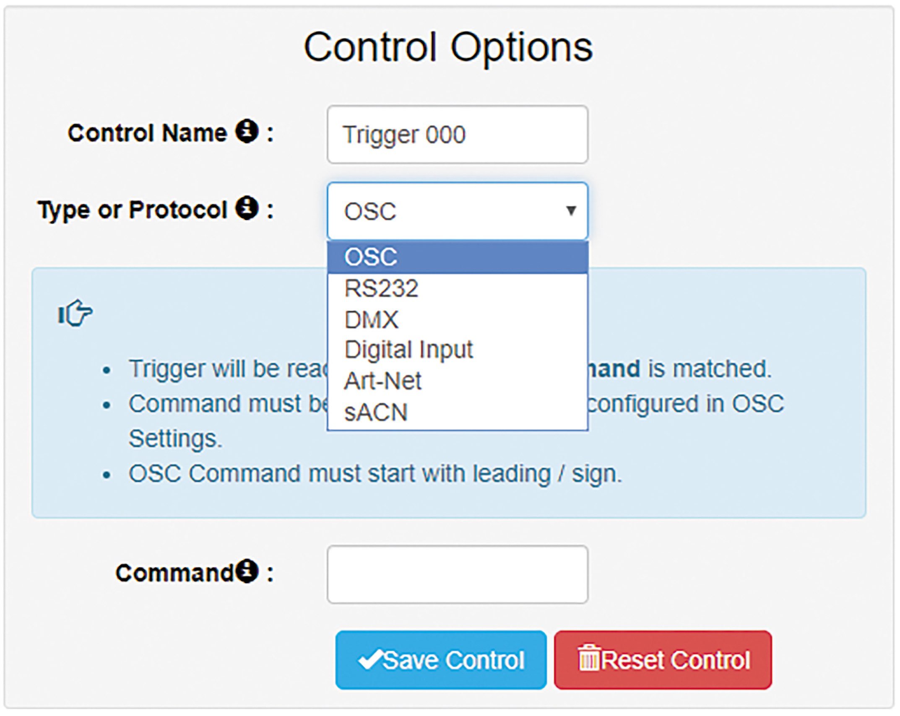The image size is (900, 716).
Task: Click the Save Control button
Action: pyautogui.click(x=441, y=660)
